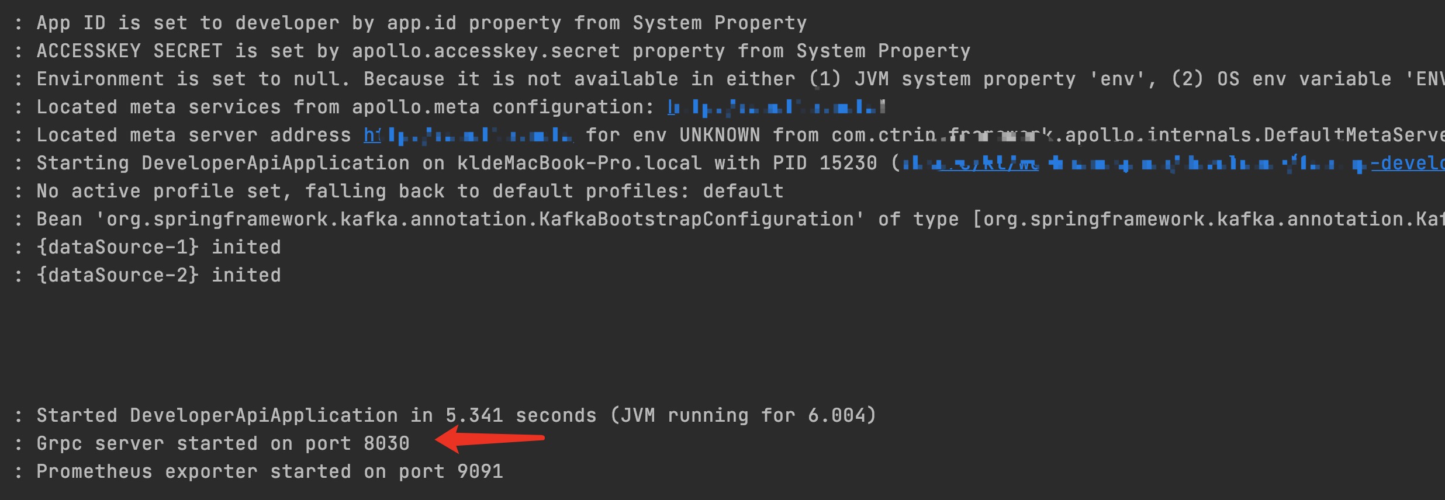Open the blurred apollo.meta configuration URL link
The image size is (1445, 500).
tap(776, 107)
